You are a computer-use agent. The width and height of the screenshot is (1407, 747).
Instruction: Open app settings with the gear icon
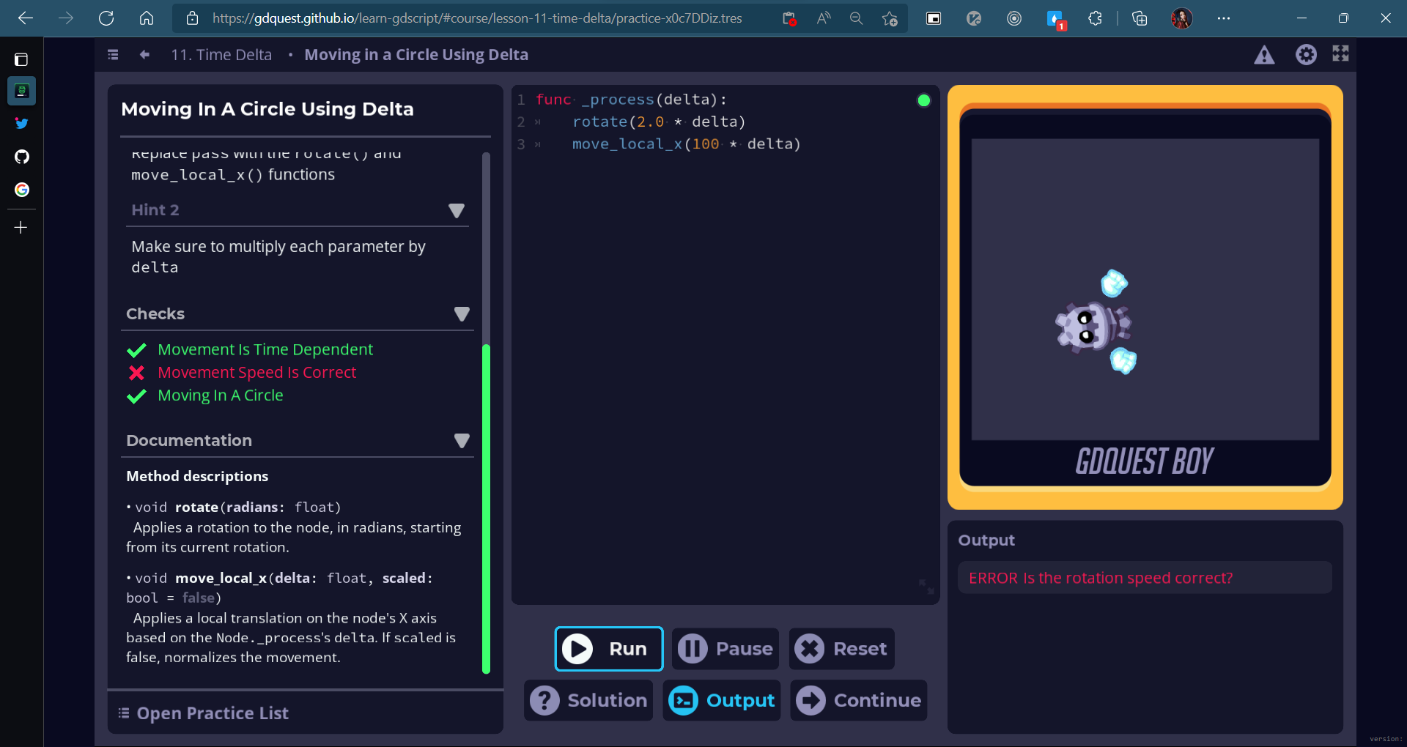point(1307,54)
